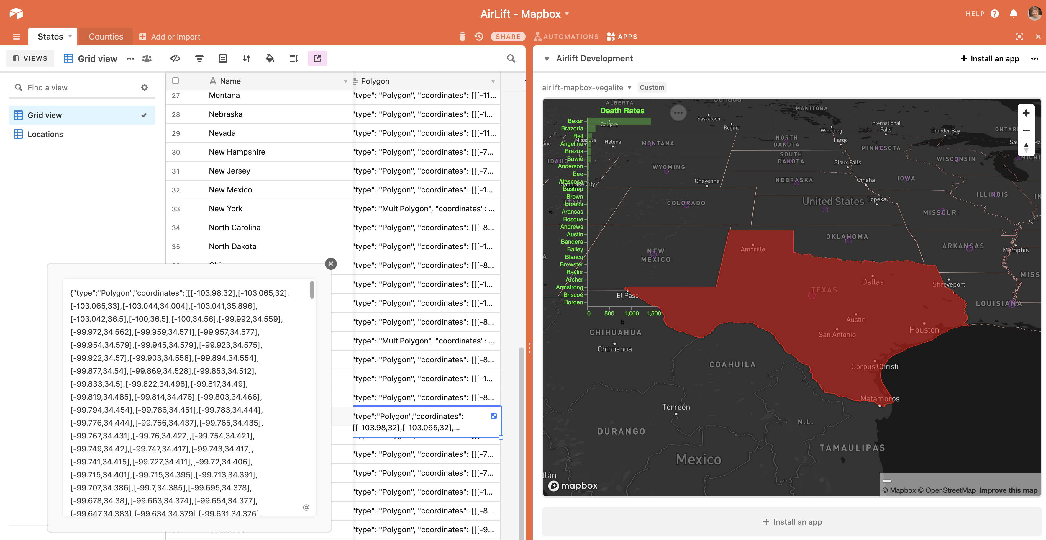Open the hamburger tables list menu

pyautogui.click(x=16, y=37)
